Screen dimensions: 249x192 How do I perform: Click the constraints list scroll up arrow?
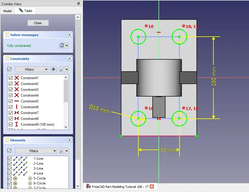point(66,77)
